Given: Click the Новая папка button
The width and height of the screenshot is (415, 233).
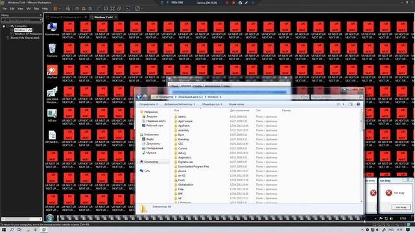Looking at the screenshot, I should (236, 104).
